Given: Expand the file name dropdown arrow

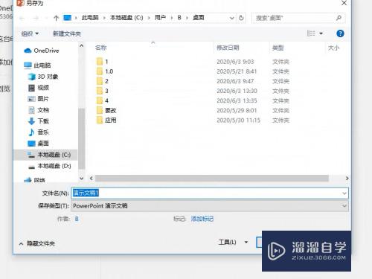Looking at the screenshot, I should click(344, 193).
